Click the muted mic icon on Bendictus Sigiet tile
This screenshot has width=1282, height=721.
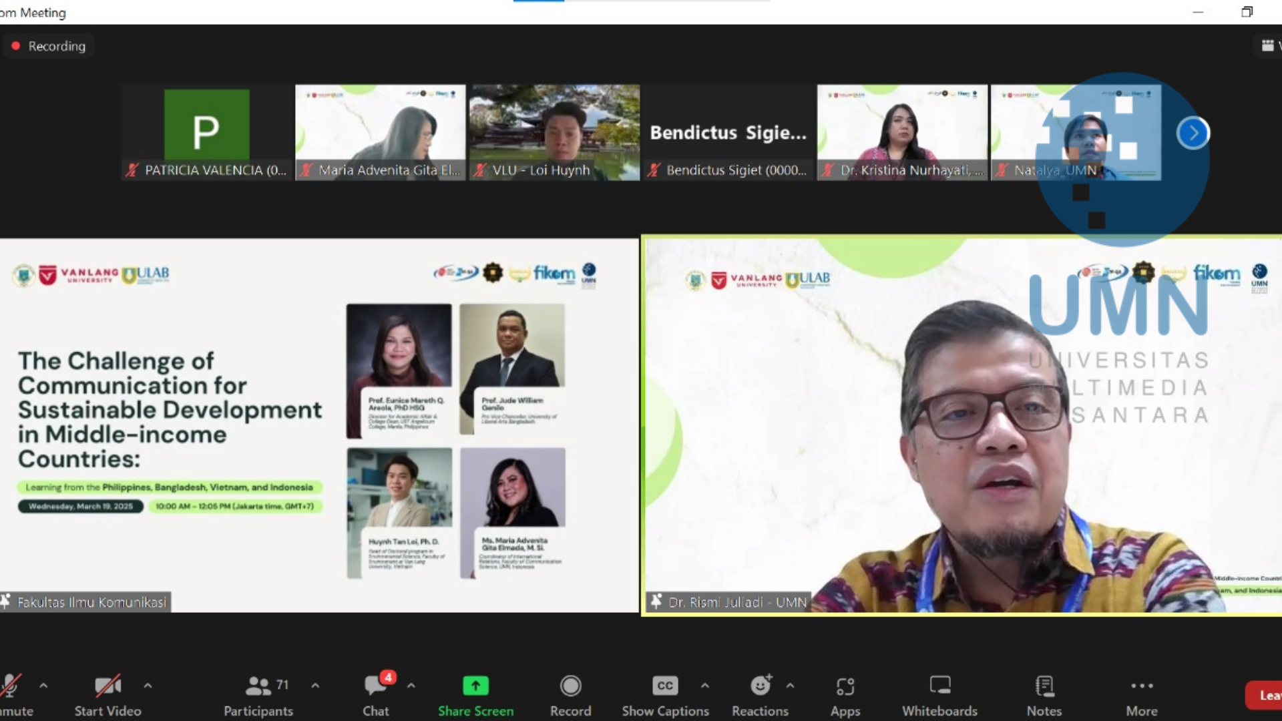[654, 170]
